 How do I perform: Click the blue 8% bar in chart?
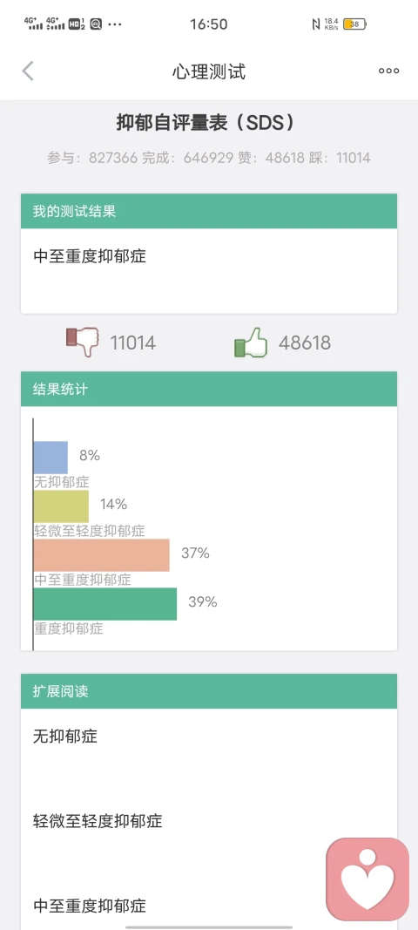tap(51, 458)
